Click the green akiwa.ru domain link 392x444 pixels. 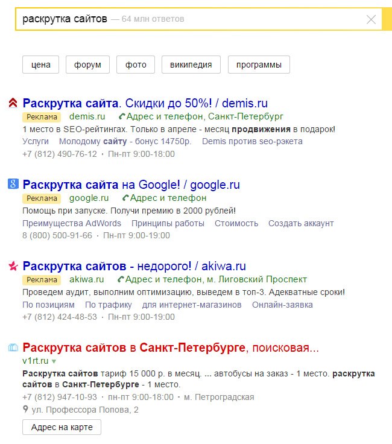pyautogui.click(x=87, y=279)
